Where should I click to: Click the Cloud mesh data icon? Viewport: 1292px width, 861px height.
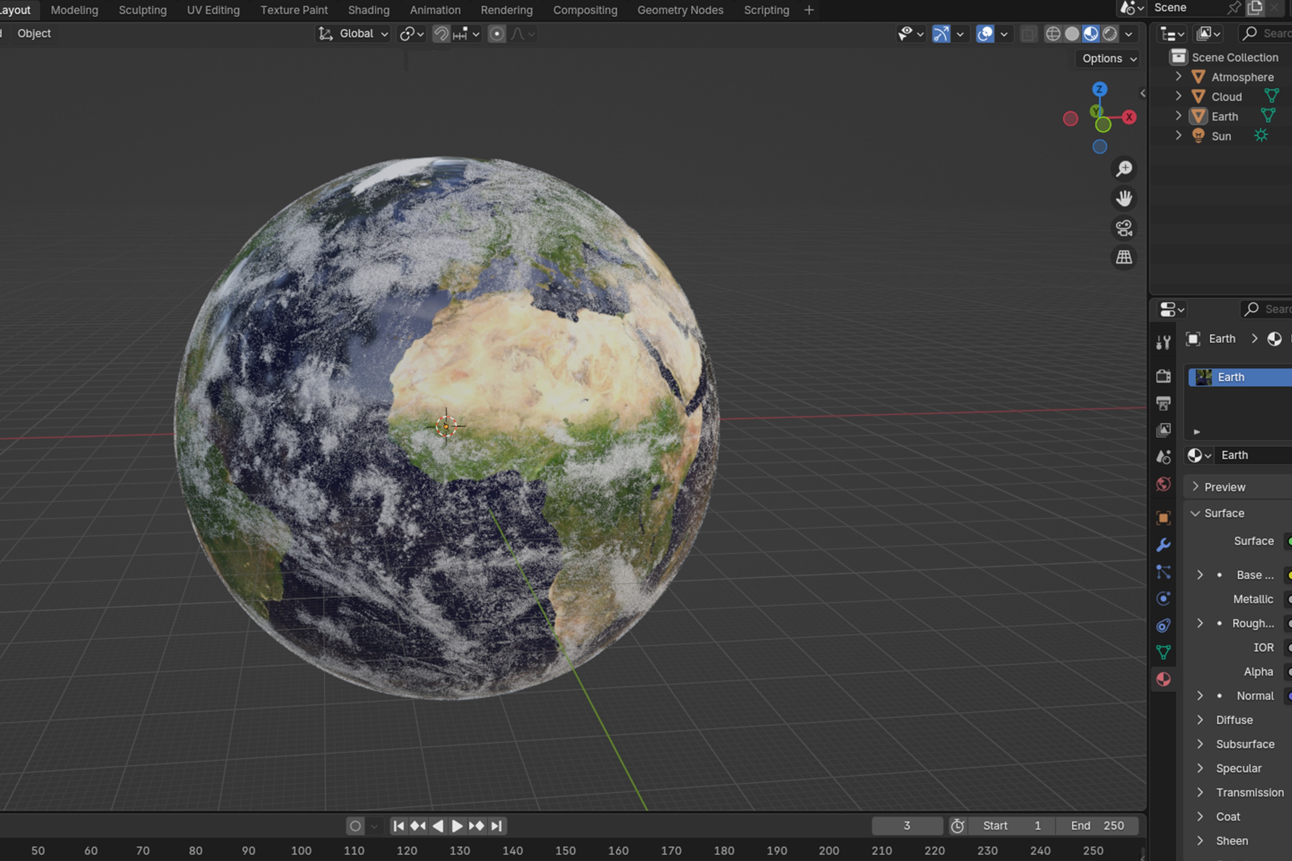(x=1271, y=96)
